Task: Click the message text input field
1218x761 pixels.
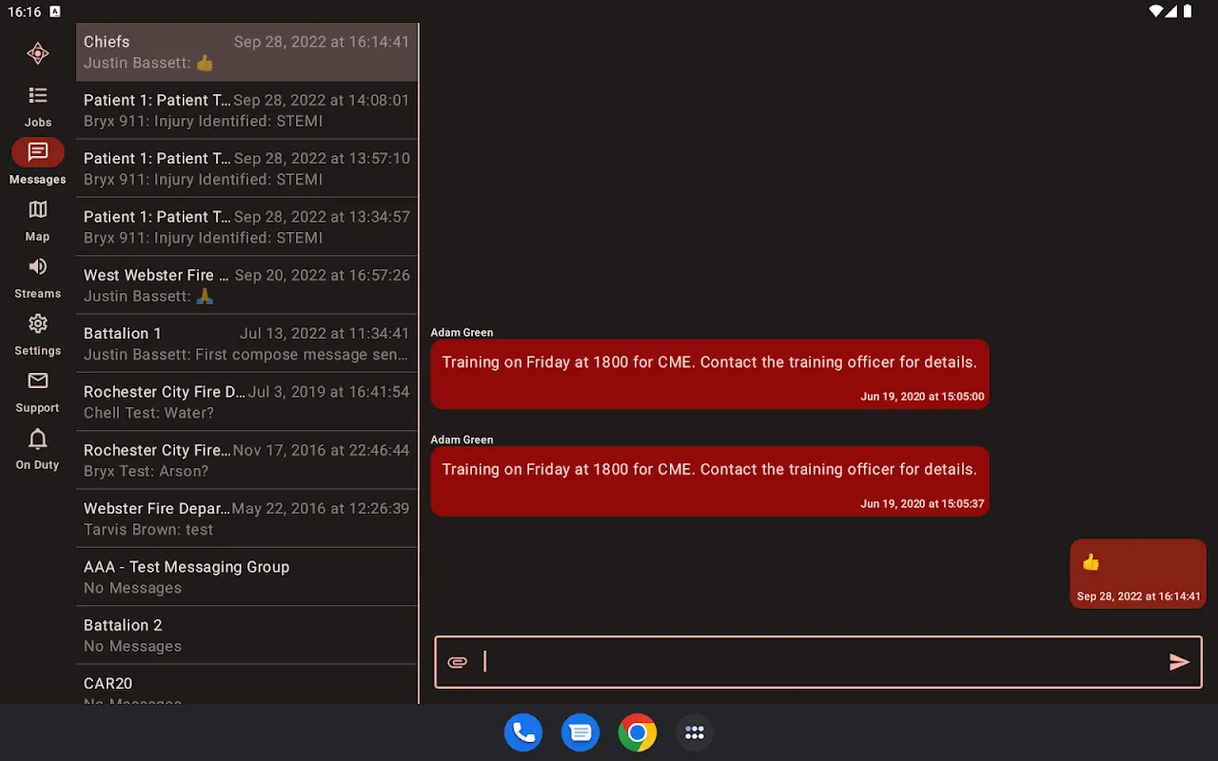Action: 818,662
